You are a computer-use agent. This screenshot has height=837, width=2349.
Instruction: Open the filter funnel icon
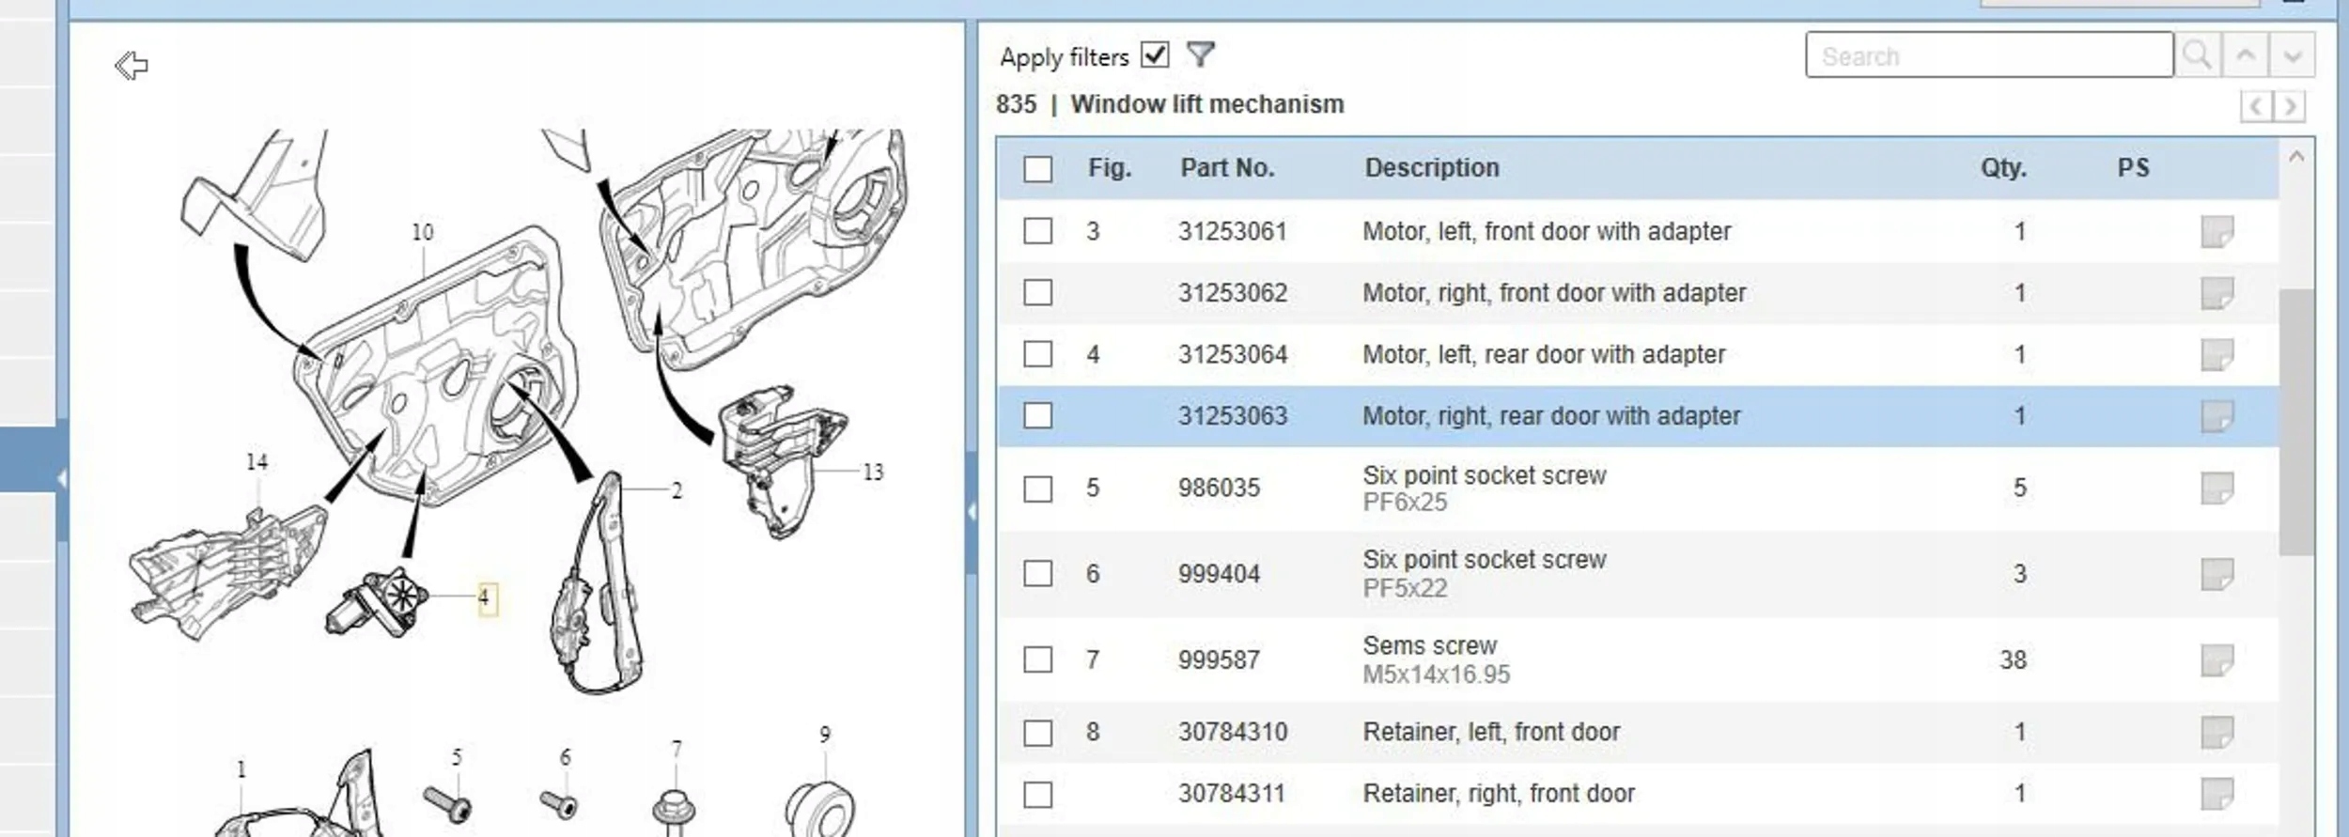(x=1200, y=54)
